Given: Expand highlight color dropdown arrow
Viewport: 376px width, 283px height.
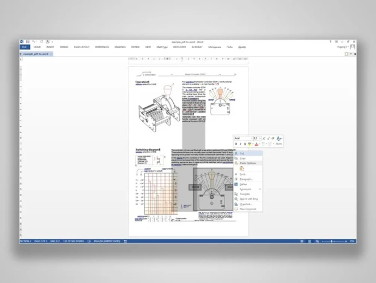Looking at the screenshot, I should pos(253,144).
